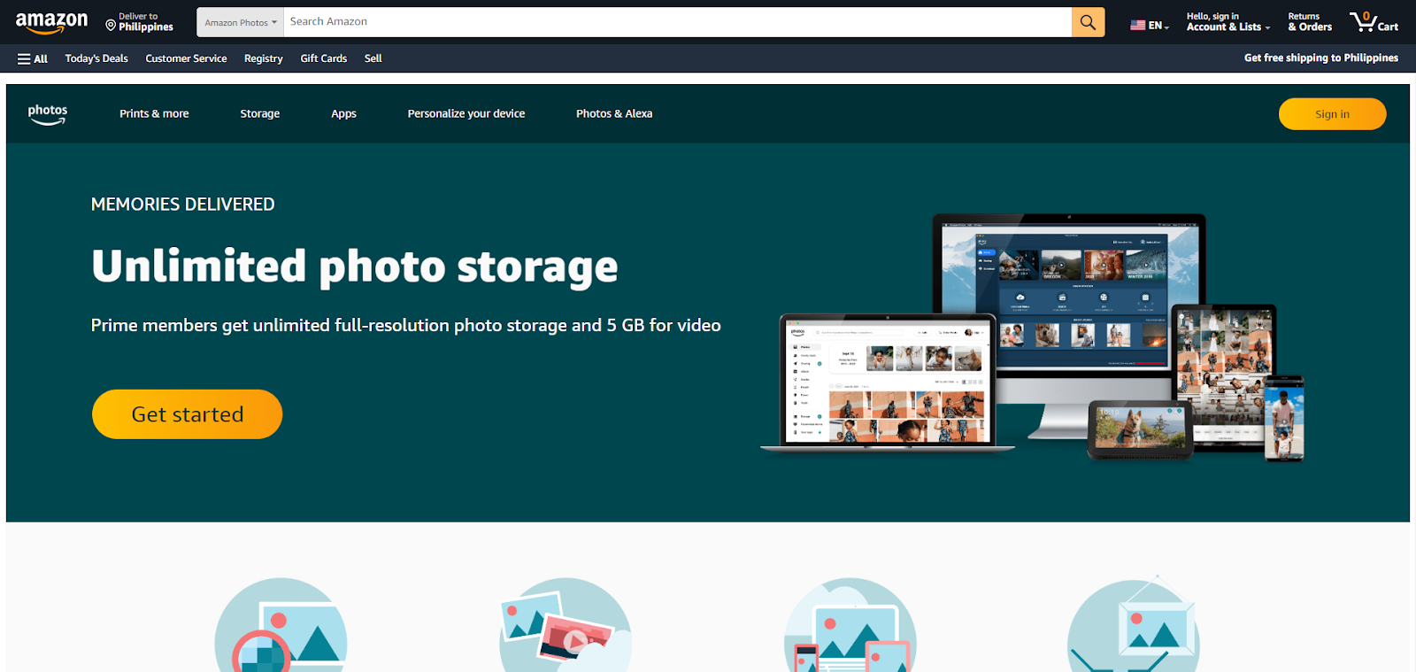Click the Get started button

pyautogui.click(x=188, y=414)
